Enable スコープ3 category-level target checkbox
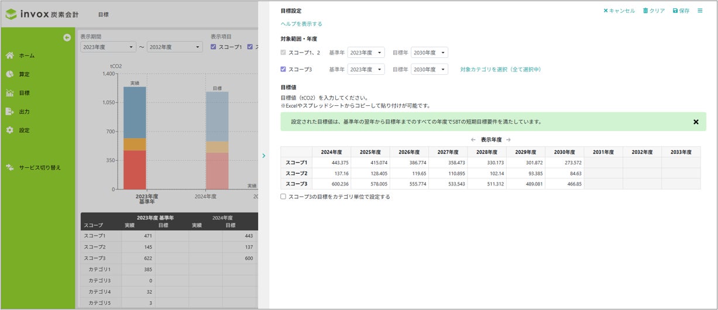Screen dimensions: 718x310 [x=284, y=197]
